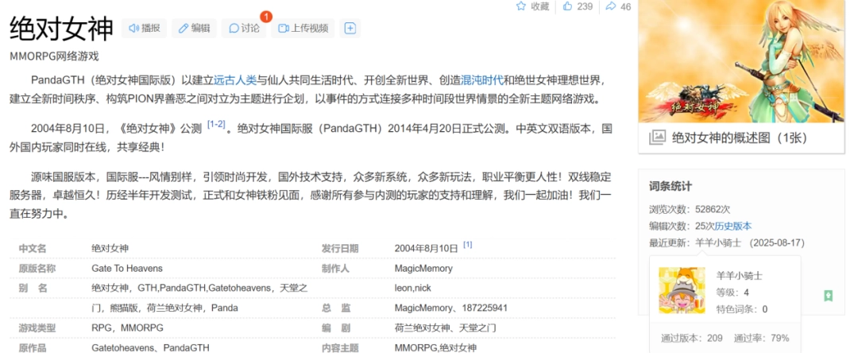Image resolution: width=858 pixels, height=353 pixels.
Task: Open the 远古人类 hyperlink
Action: point(235,80)
